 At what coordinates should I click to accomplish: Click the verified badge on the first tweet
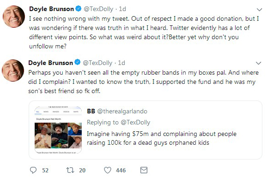79,8
